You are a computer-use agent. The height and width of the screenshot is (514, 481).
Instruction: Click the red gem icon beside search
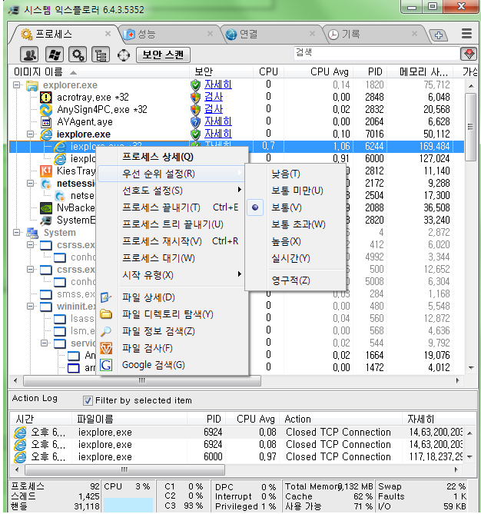[x=469, y=54]
